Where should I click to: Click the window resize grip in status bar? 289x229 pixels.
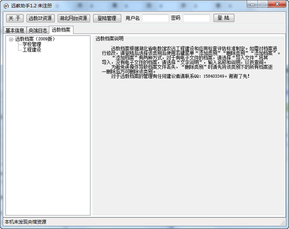283,223
